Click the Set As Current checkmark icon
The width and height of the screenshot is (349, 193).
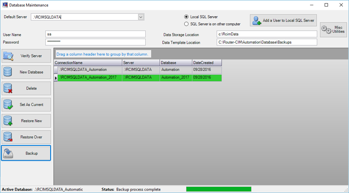click(x=9, y=105)
